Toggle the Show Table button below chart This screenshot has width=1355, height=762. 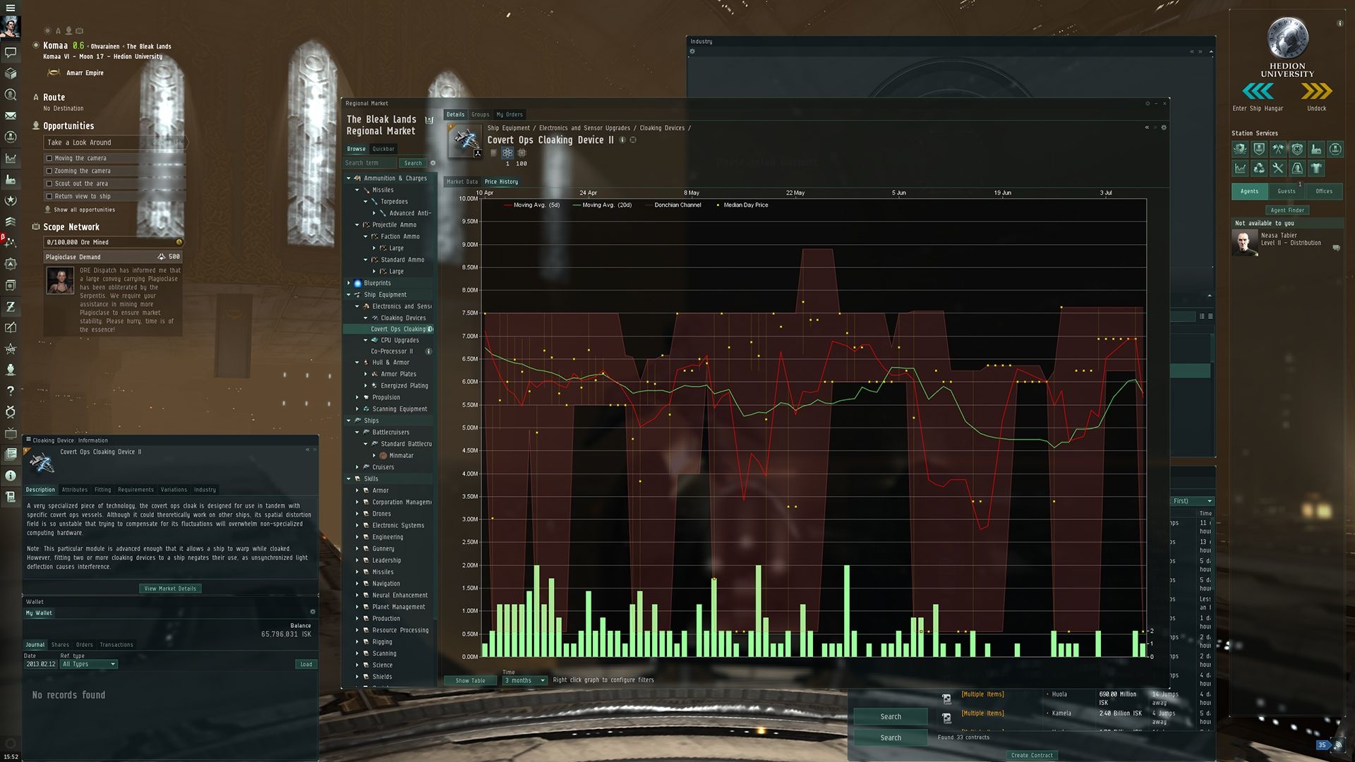470,680
